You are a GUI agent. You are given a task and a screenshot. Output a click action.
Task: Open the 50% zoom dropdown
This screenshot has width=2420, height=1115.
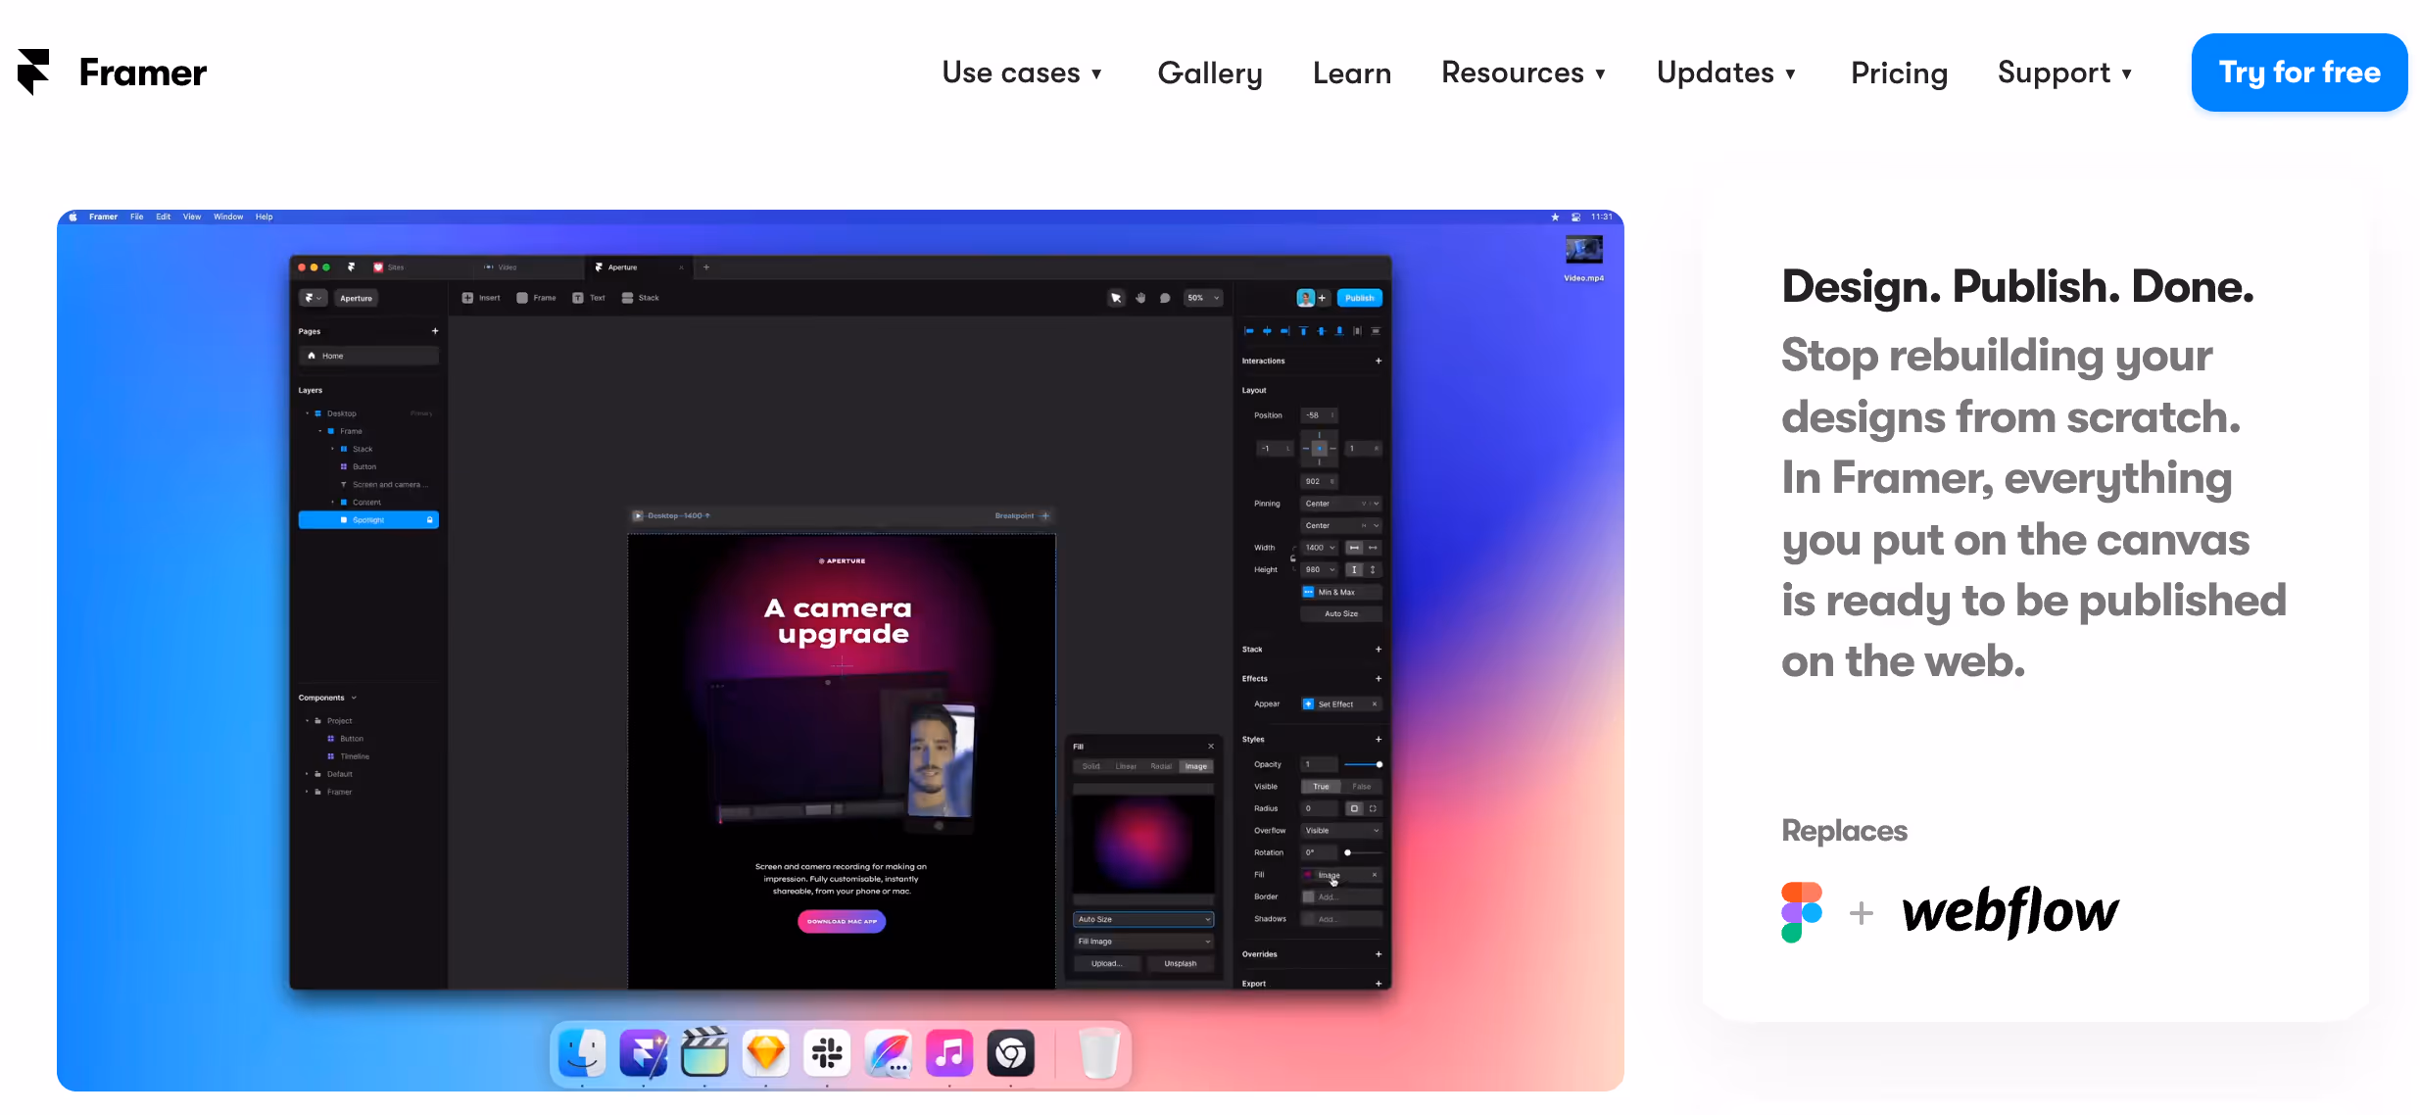(x=1203, y=298)
